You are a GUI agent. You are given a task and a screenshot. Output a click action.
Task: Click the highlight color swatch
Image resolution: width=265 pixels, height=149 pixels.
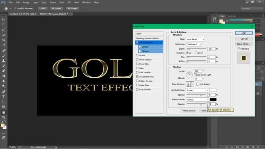[x=213, y=90]
